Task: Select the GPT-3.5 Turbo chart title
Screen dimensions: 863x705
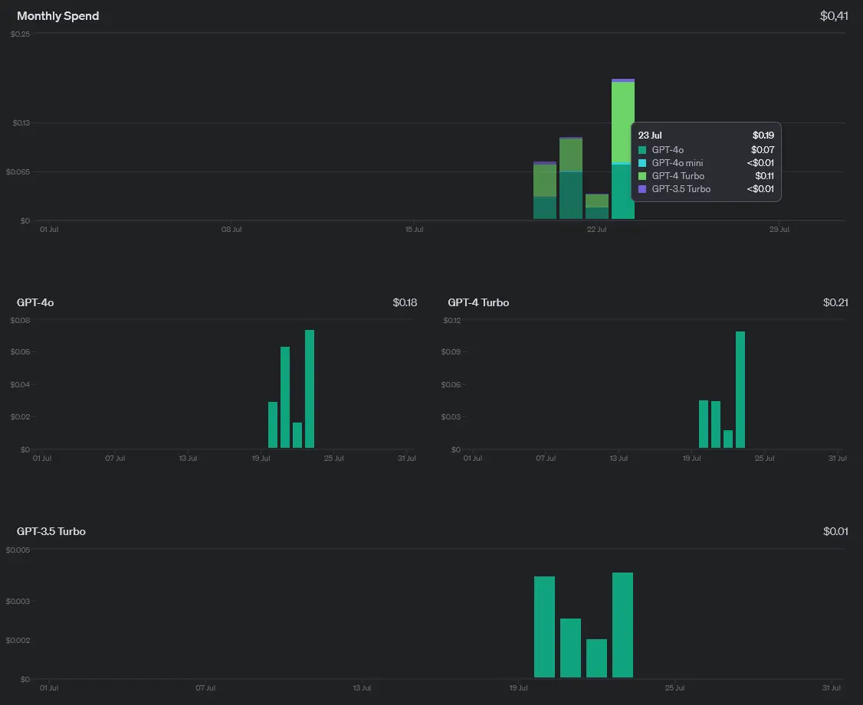Action: tap(51, 531)
